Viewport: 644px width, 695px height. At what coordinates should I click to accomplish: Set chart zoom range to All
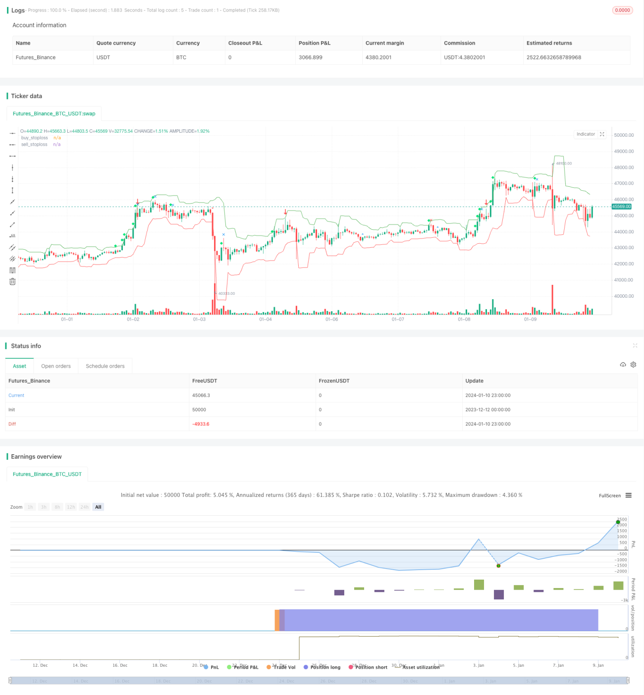pyautogui.click(x=98, y=507)
